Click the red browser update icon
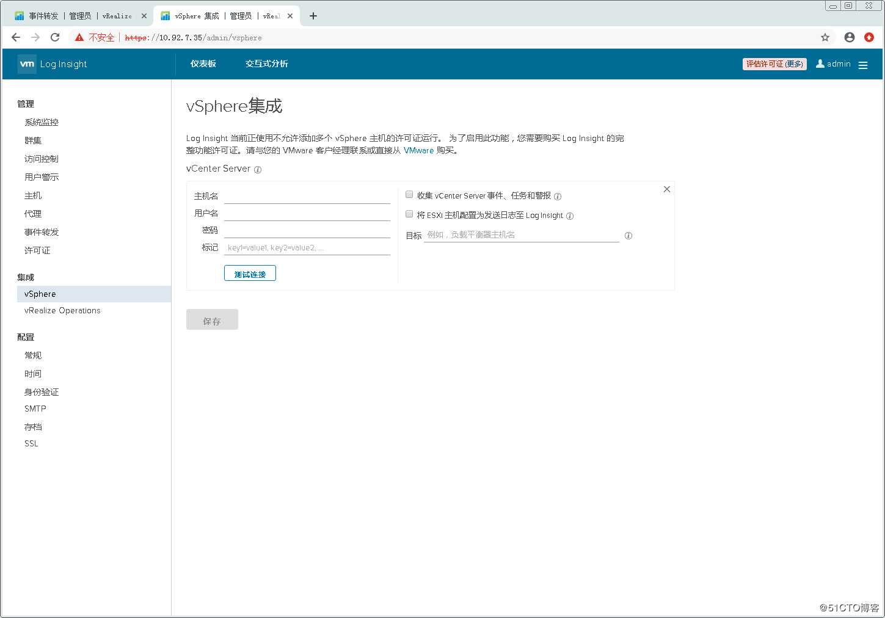Viewport: 885px width, 618px height. coord(869,37)
